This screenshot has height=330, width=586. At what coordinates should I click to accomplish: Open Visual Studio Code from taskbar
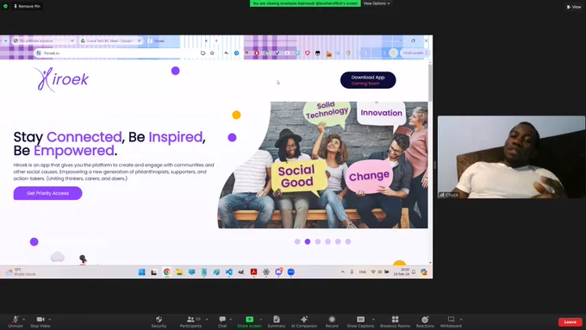[x=228, y=272]
